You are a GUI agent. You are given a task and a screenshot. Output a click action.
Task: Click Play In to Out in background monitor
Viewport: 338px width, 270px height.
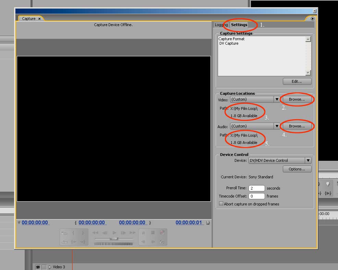click(x=328, y=193)
